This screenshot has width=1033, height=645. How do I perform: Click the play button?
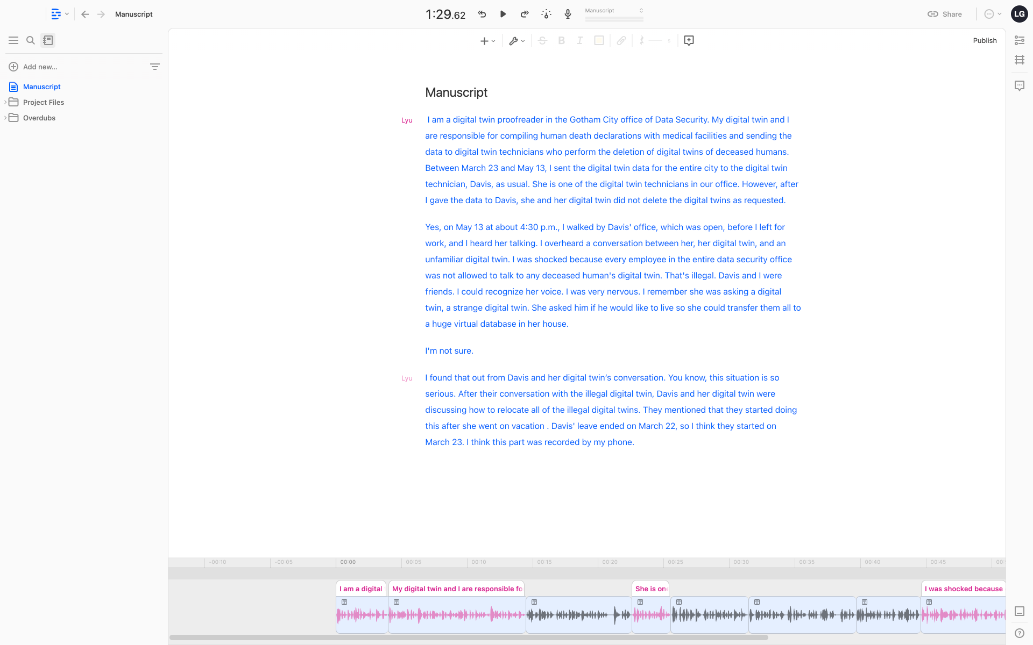(x=503, y=14)
